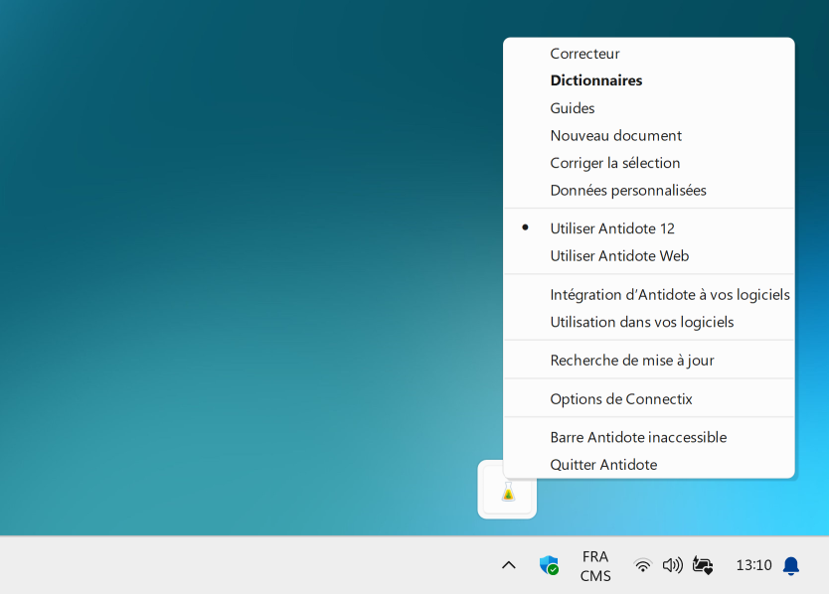The height and width of the screenshot is (594, 829).
Task: Expand hidden tray icons chevron
Action: point(509,565)
